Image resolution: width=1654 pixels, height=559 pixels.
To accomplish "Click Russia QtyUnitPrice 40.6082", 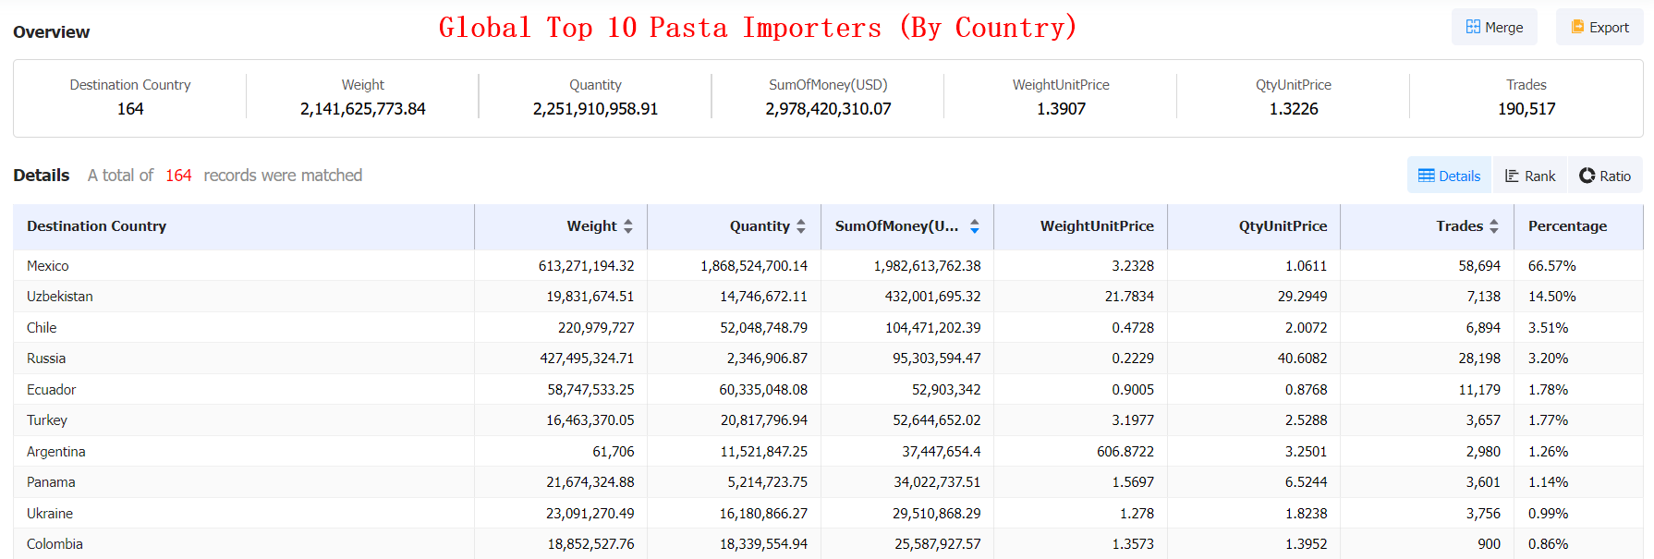I will pyautogui.click(x=1302, y=358).
